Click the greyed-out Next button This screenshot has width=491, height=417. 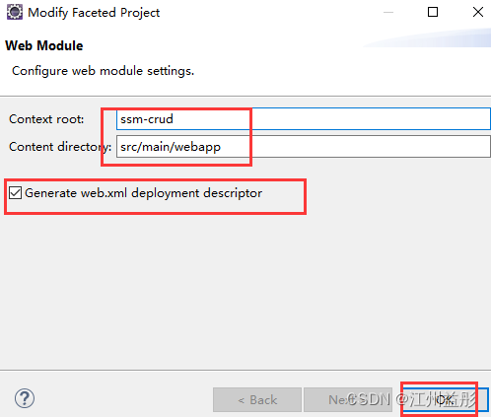pyautogui.click(x=348, y=399)
